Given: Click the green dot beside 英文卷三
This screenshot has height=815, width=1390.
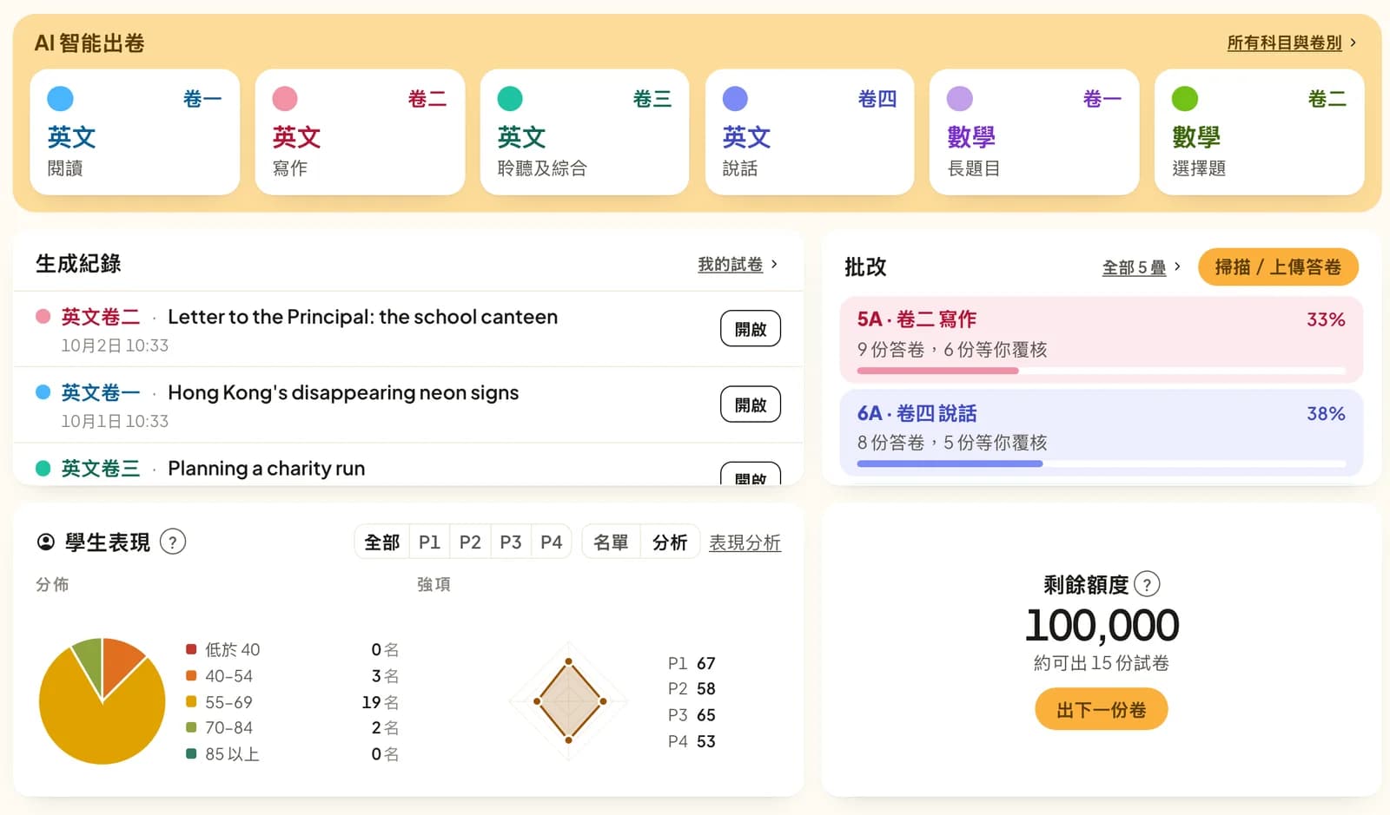Looking at the screenshot, I should pyautogui.click(x=43, y=468).
